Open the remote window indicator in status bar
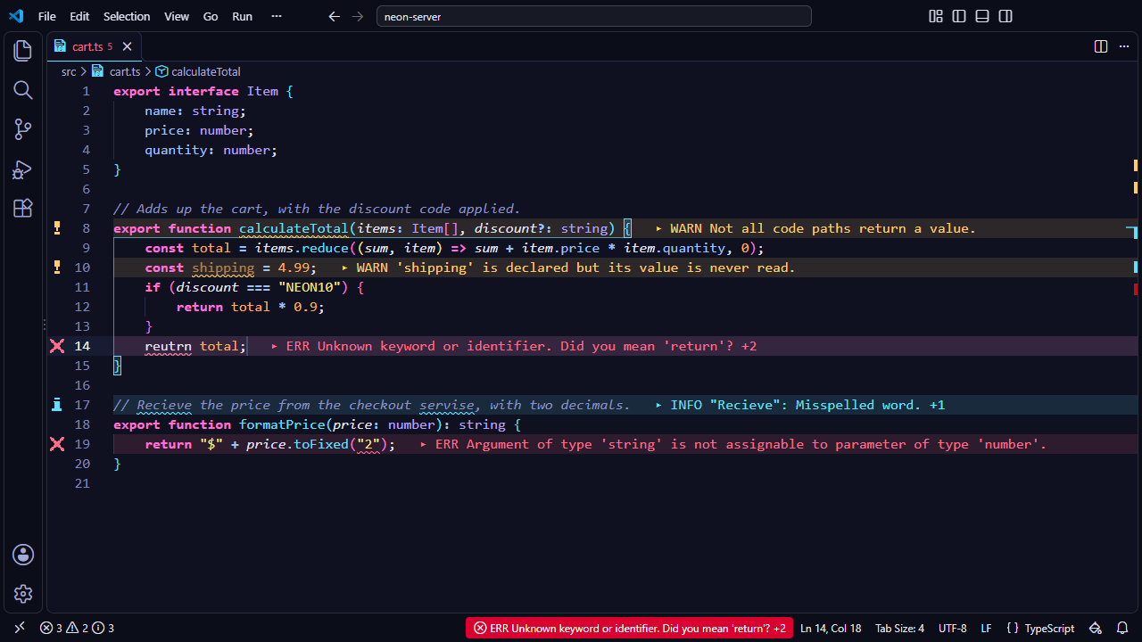The height and width of the screenshot is (642, 1142). pos(20,628)
